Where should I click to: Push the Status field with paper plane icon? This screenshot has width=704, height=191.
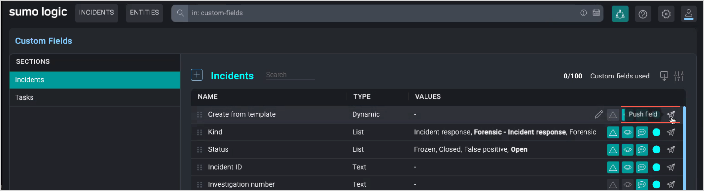[x=671, y=149]
